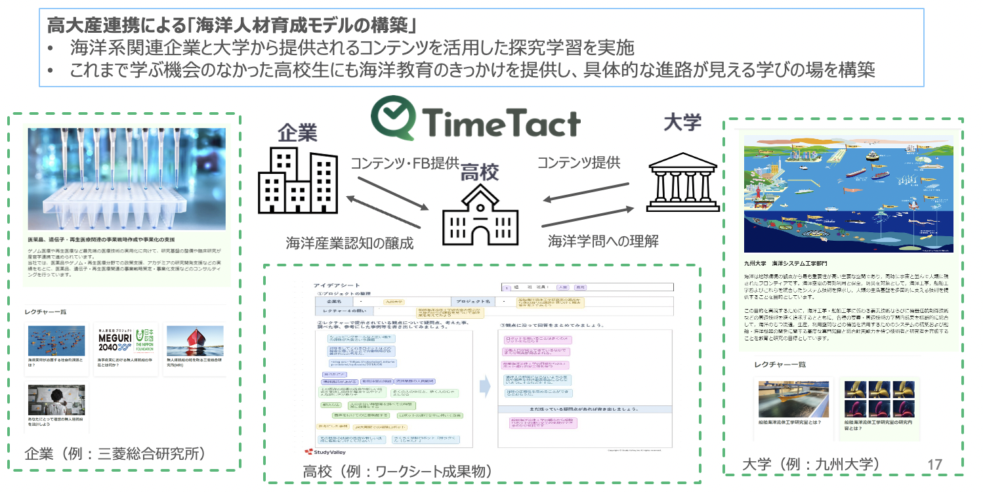Click the コンテンツ提供 label near 大学
The height and width of the screenshot is (492, 983).
click(x=579, y=162)
